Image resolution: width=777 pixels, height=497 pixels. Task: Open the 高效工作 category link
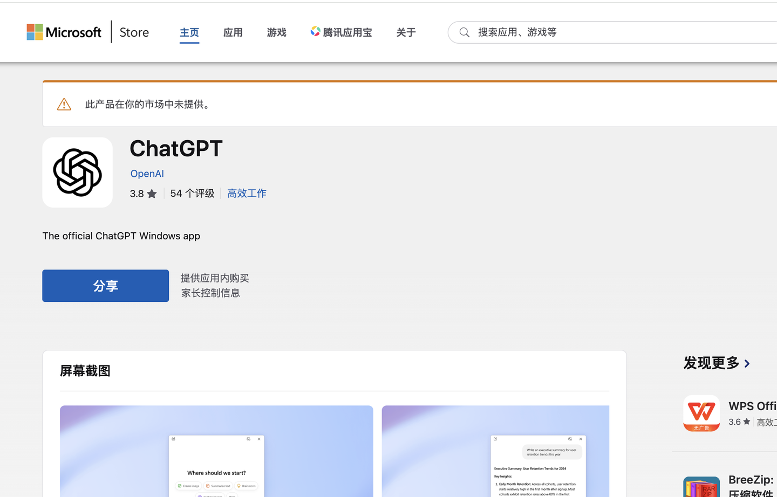click(x=247, y=193)
